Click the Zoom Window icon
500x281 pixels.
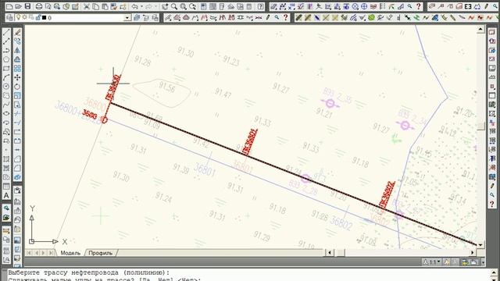184,6
